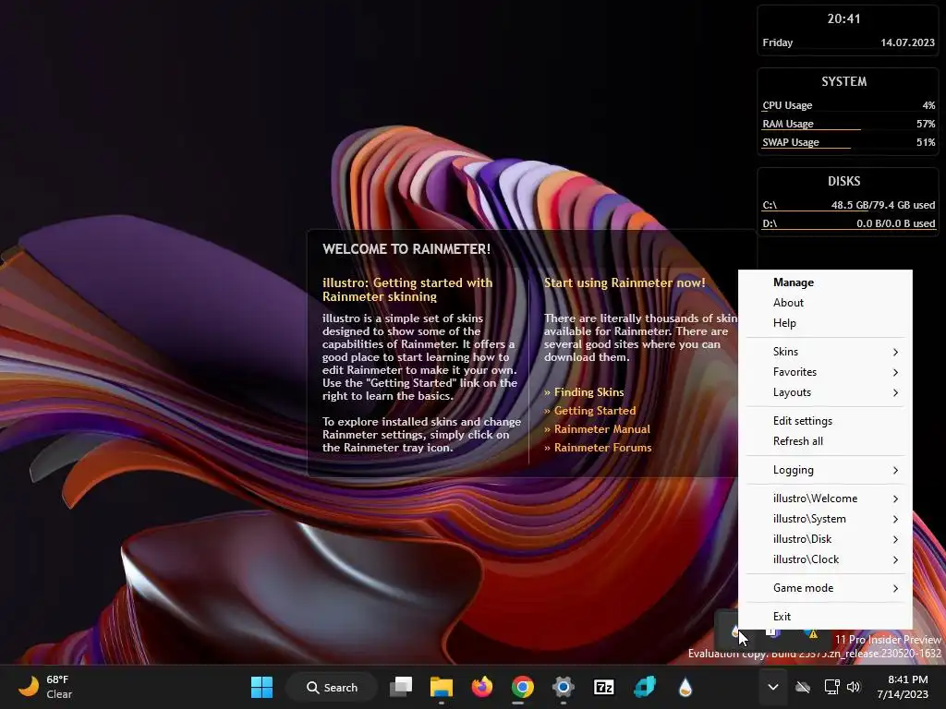
Task: Click the OneDrive cloud tray icon
Action: tap(803, 687)
